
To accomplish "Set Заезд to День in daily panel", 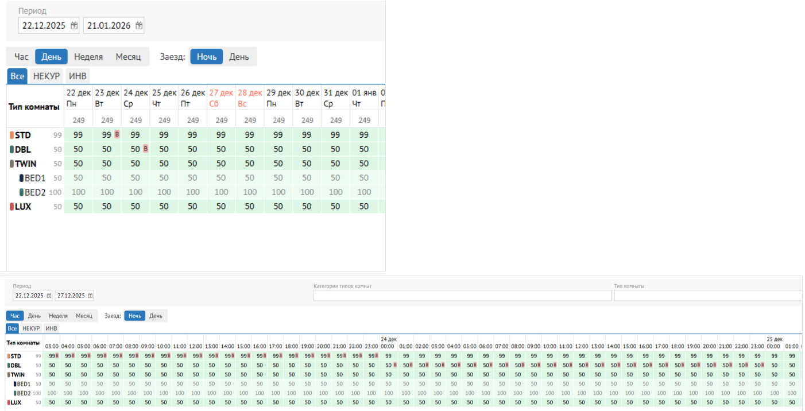I will coord(239,57).
